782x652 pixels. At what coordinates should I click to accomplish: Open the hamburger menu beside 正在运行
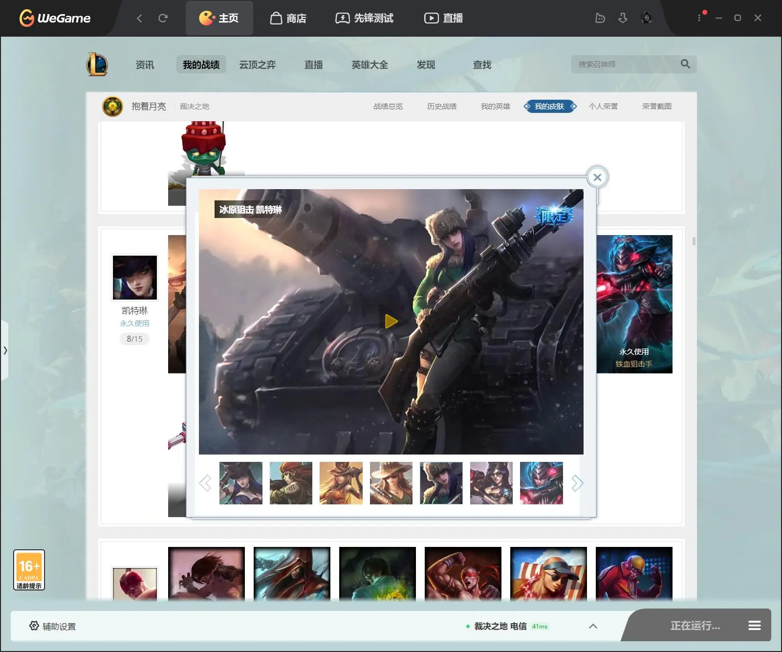(x=755, y=626)
